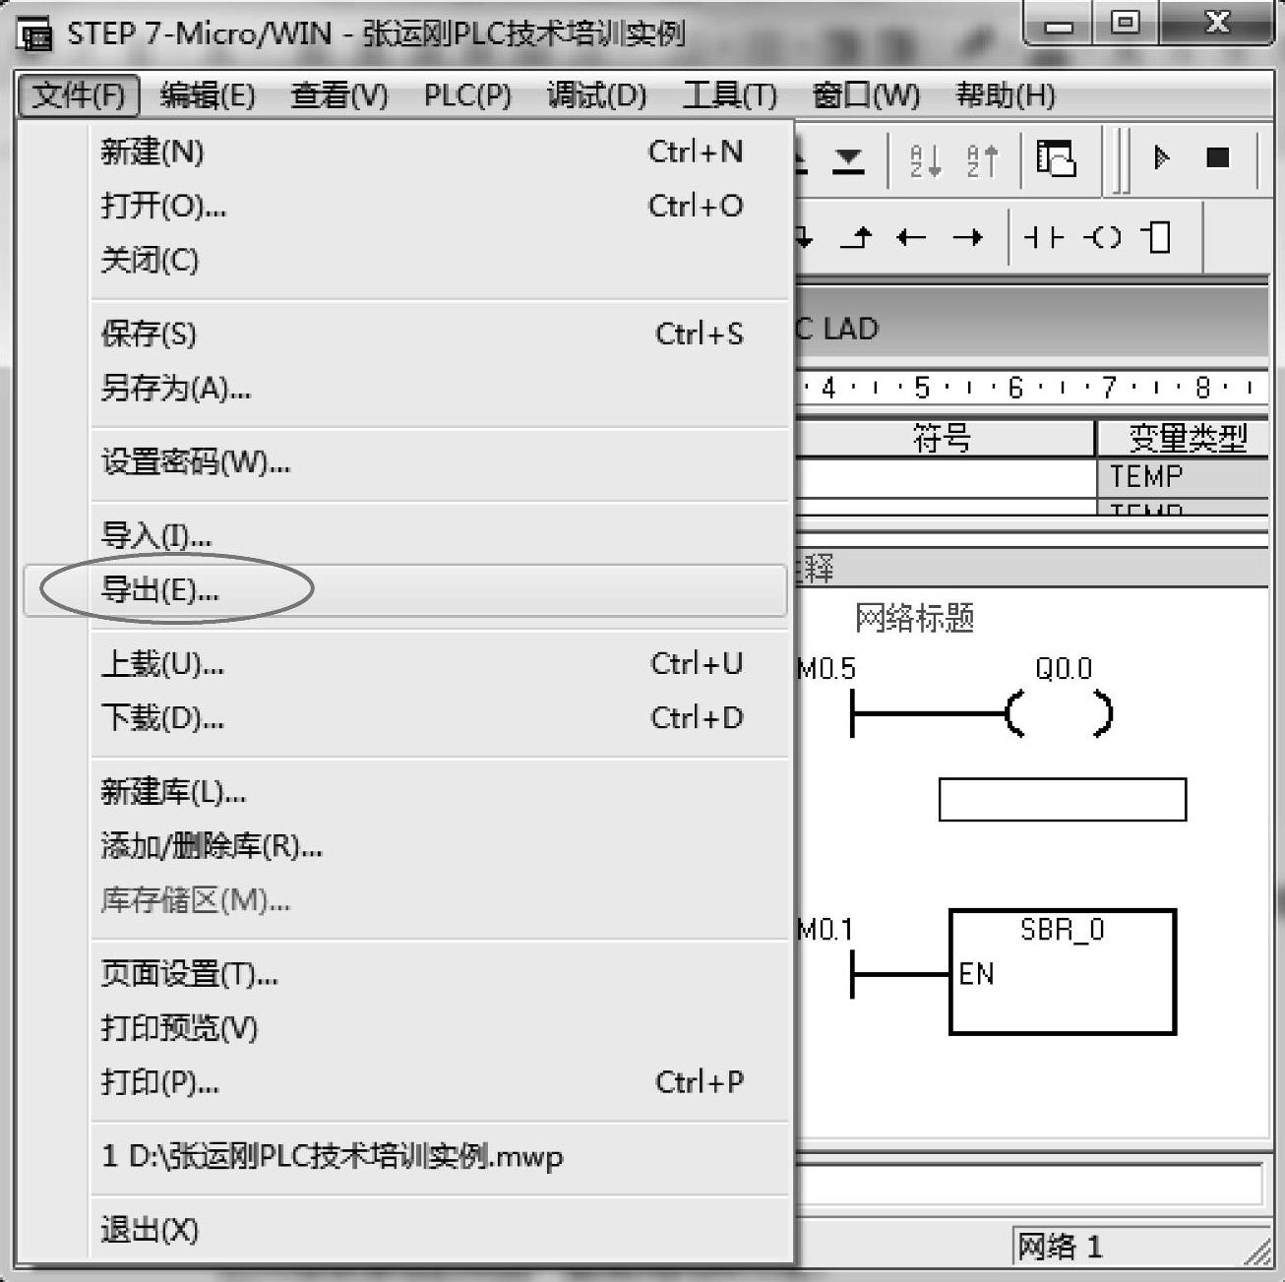Choose 设置密码(W)... menu entry

click(405, 461)
